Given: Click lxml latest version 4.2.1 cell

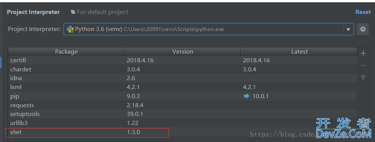Looking at the screenshot, I should tap(249, 87).
